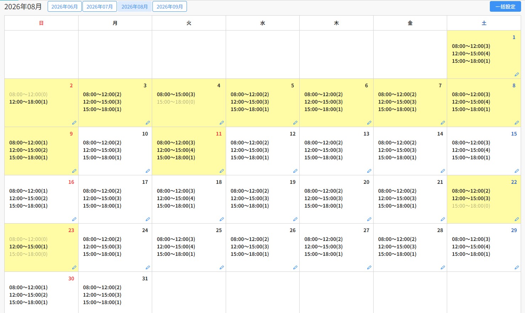Edit August 15 with the pencil icon
This screenshot has width=525, height=313.
[516, 171]
